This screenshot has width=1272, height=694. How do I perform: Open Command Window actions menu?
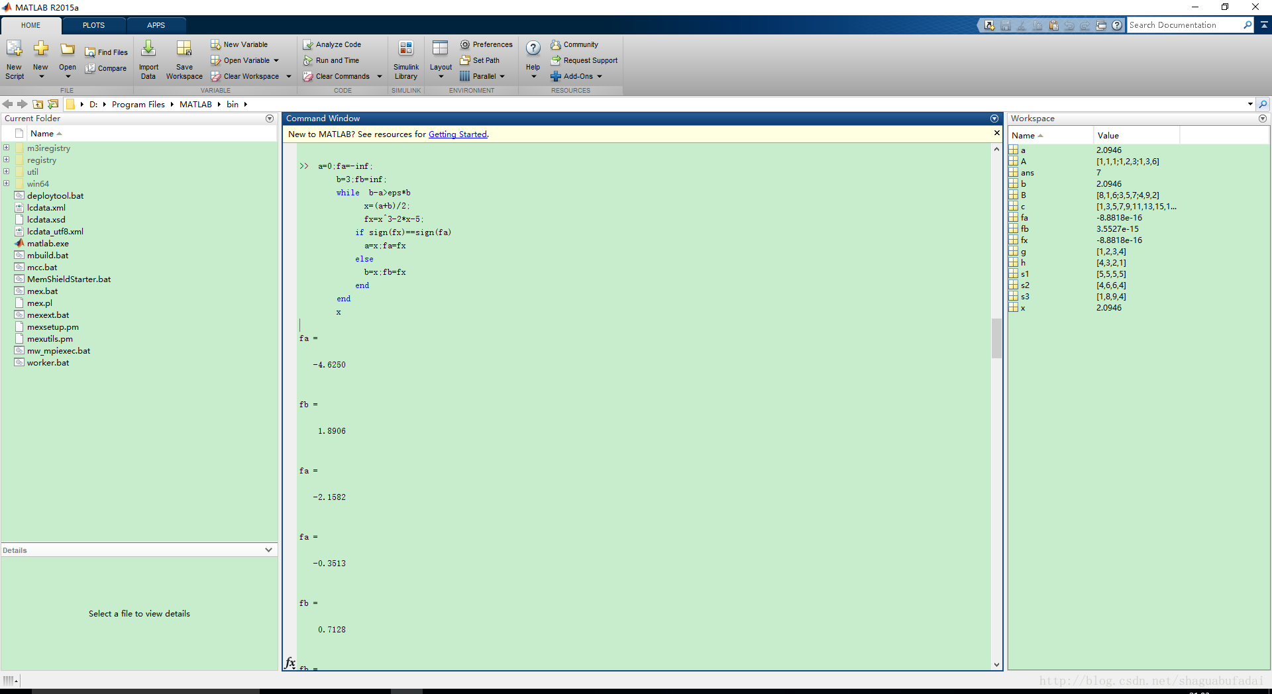(994, 119)
